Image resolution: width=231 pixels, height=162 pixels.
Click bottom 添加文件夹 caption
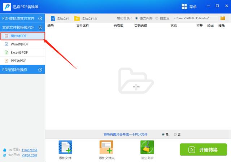[x=107, y=158]
